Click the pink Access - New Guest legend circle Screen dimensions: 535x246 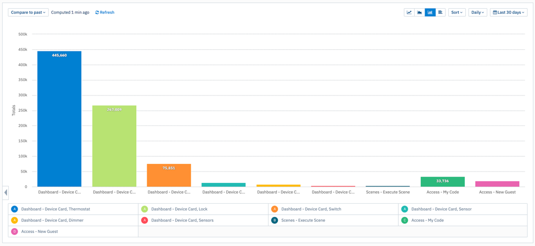[x=15, y=232]
